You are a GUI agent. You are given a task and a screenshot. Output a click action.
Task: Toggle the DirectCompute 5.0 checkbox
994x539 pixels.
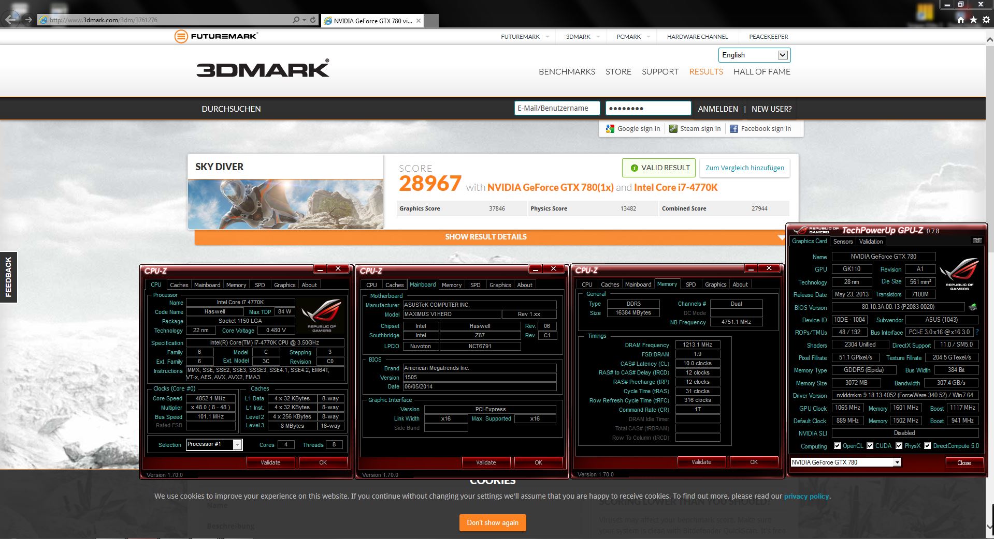click(x=927, y=445)
